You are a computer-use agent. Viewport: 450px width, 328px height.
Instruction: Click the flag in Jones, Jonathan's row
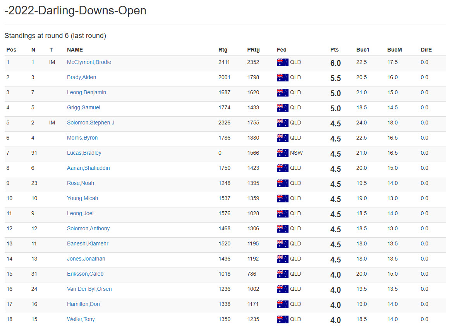tap(283, 259)
